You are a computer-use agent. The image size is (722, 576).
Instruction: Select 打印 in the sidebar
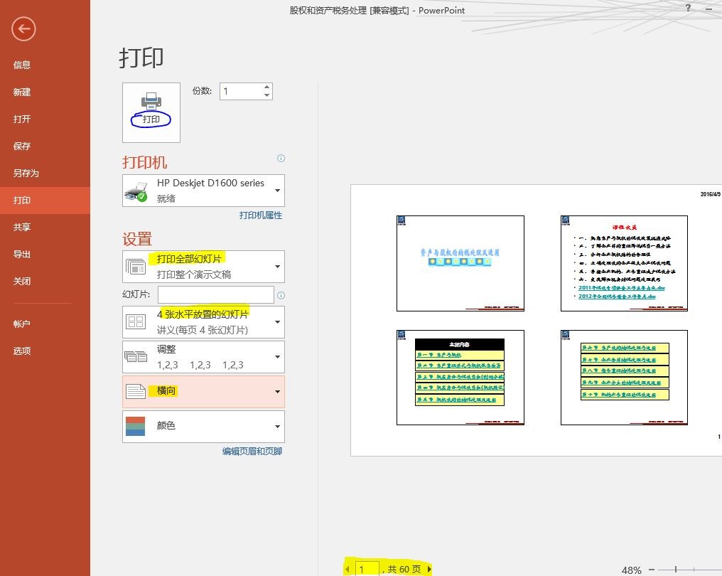pyautogui.click(x=45, y=201)
